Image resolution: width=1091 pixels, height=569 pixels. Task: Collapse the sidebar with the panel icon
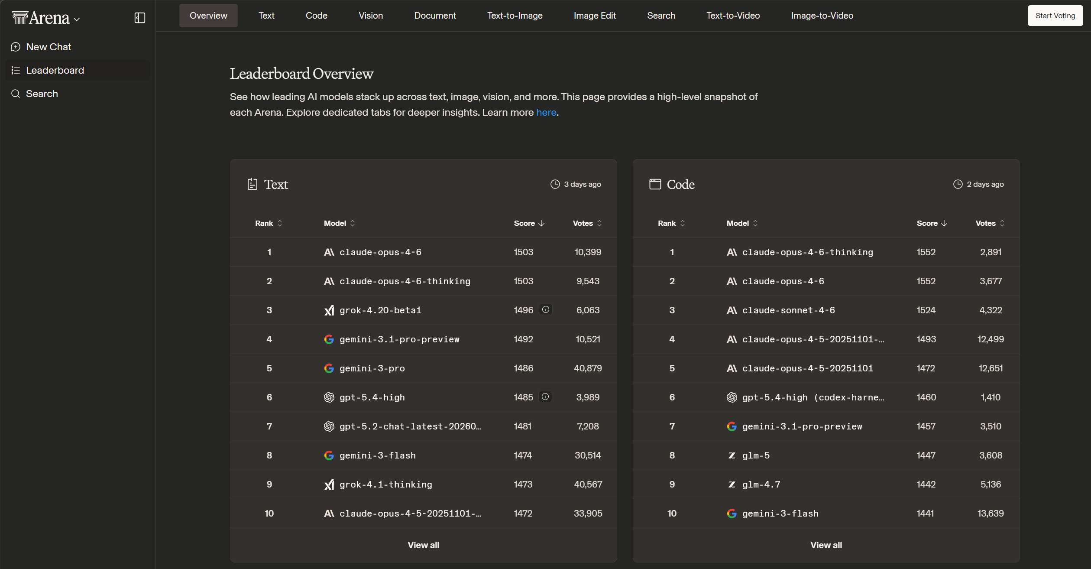(x=139, y=18)
